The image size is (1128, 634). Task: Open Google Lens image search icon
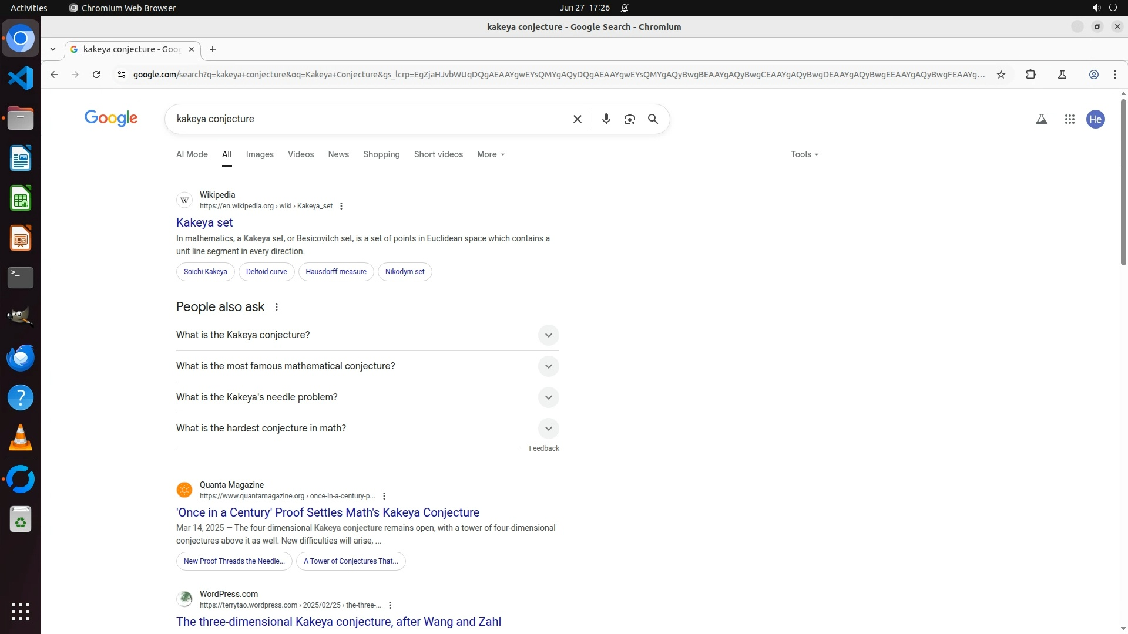tap(629, 119)
